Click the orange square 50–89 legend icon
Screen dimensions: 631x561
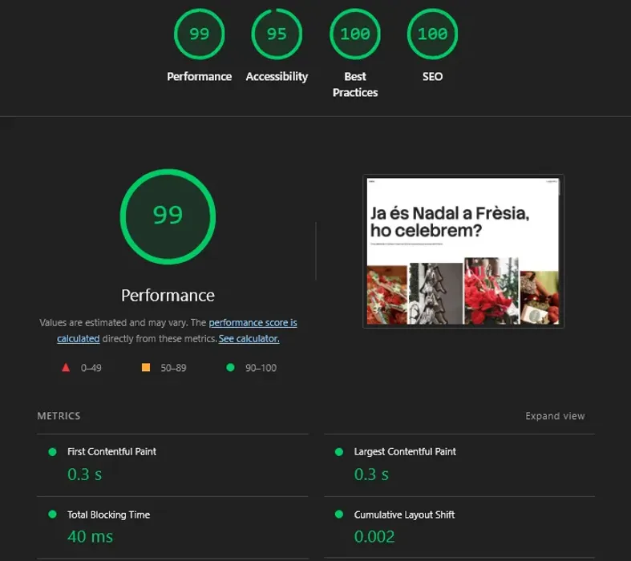click(146, 368)
